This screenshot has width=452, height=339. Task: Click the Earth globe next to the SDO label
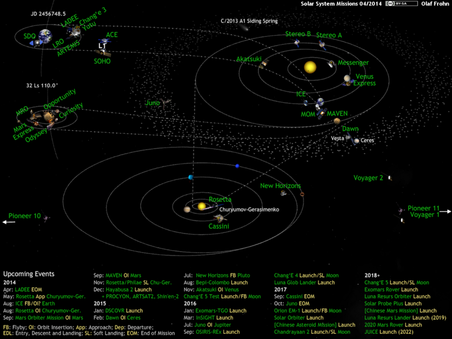click(46, 36)
